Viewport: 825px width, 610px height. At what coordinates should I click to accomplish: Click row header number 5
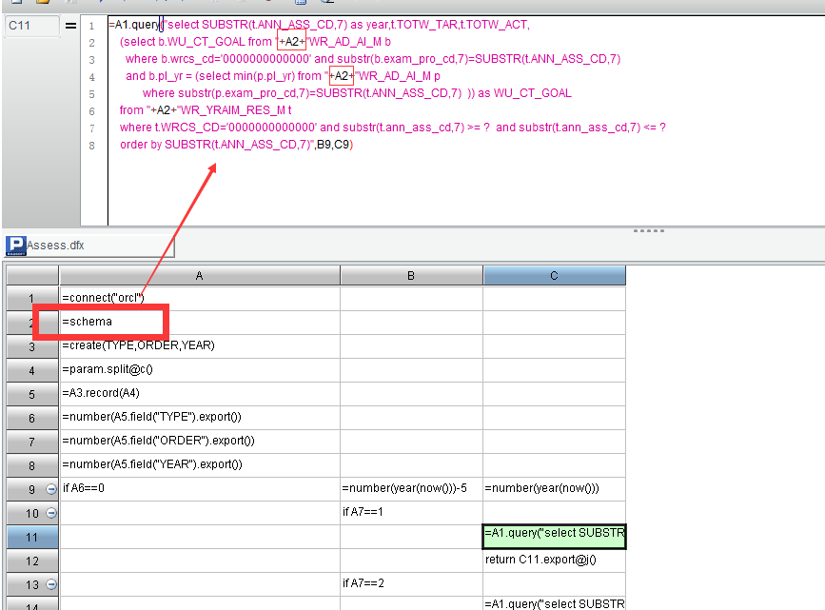tap(30, 393)
